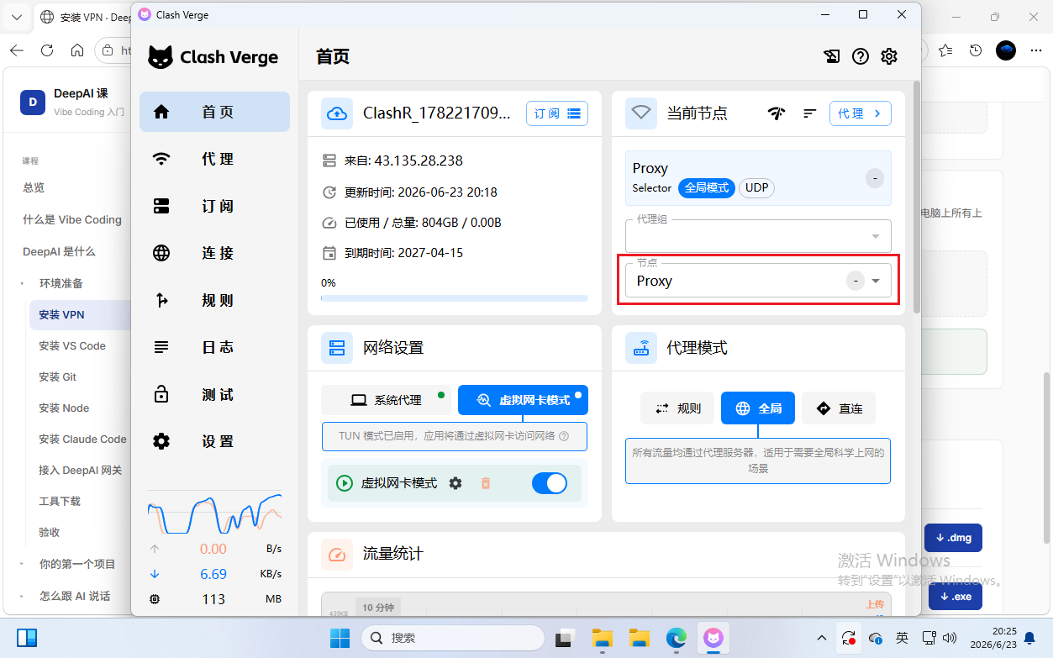The image size is (1053, 658).
Task: Open the 规则 page in sidebar
Action: point(214,300)
